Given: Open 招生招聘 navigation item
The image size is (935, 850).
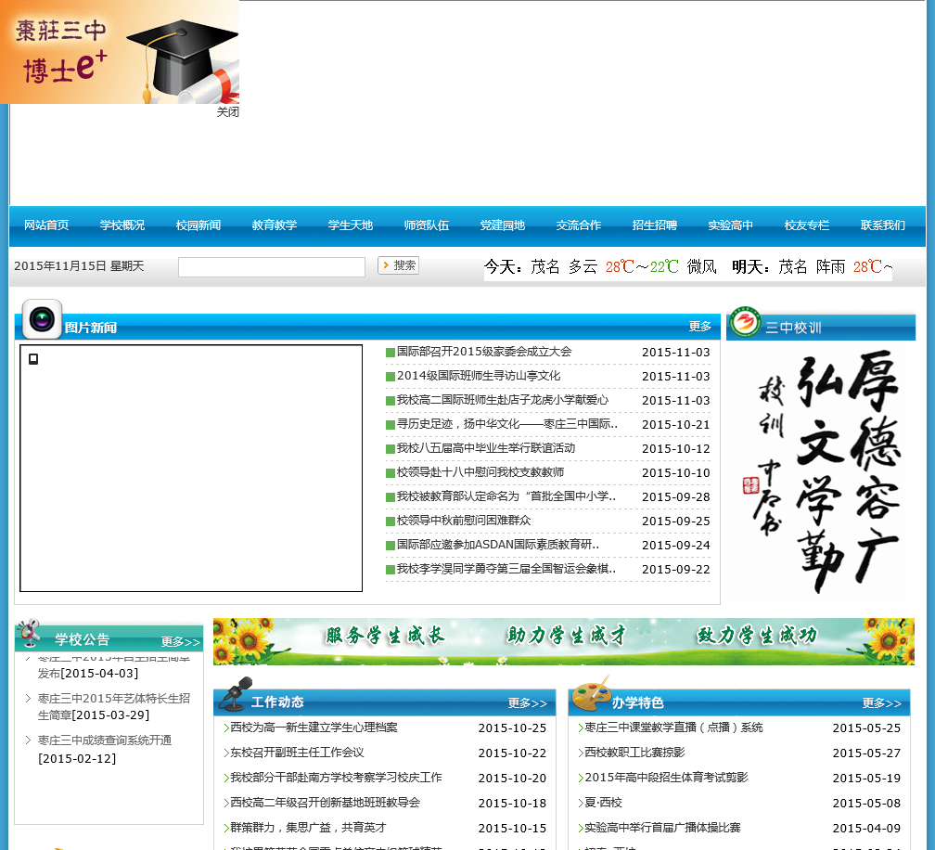Looking at the screenshot, I should 655,225.
